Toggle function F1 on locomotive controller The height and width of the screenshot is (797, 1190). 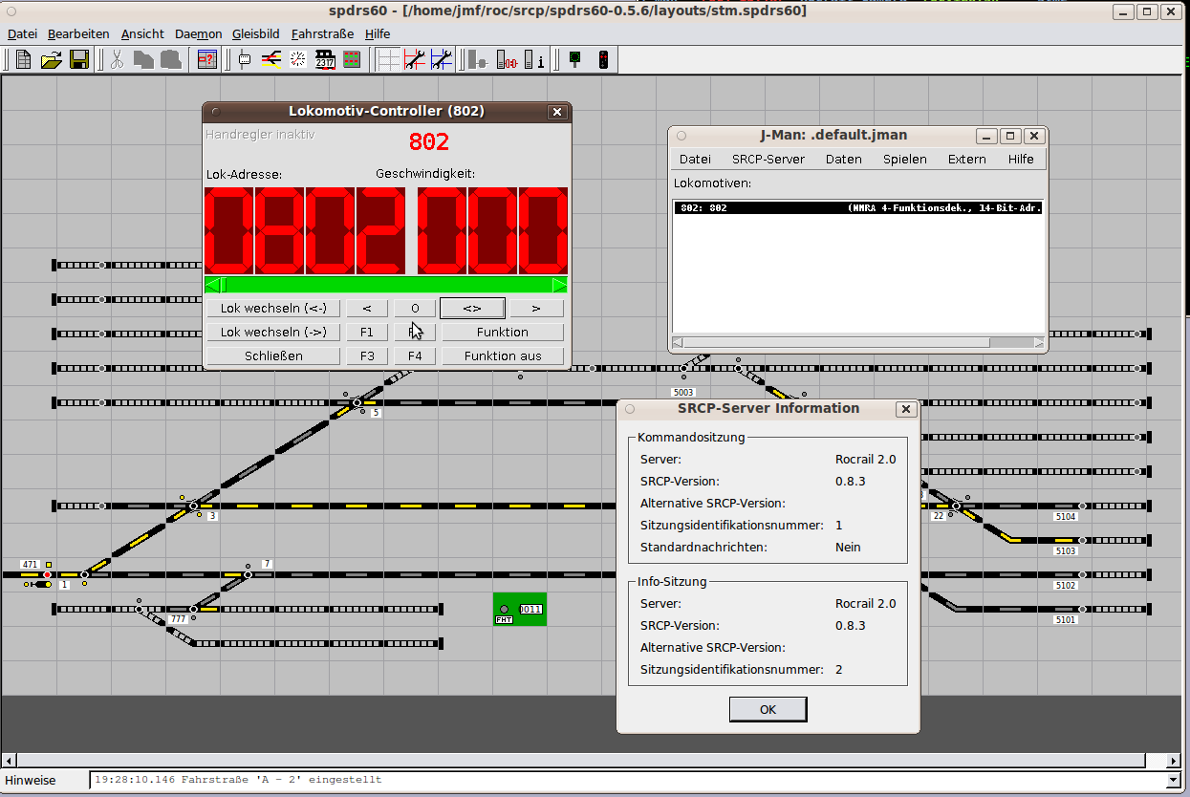click(x=367, y=332)
